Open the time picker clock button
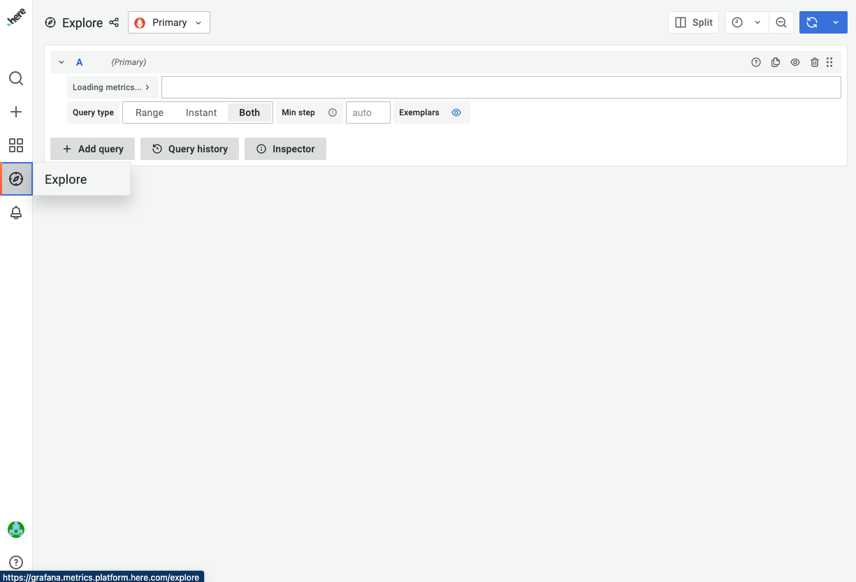856x582 pixels. (737, 22)
